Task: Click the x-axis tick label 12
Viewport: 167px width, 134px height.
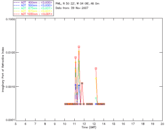Action: (x=84, y=124)
